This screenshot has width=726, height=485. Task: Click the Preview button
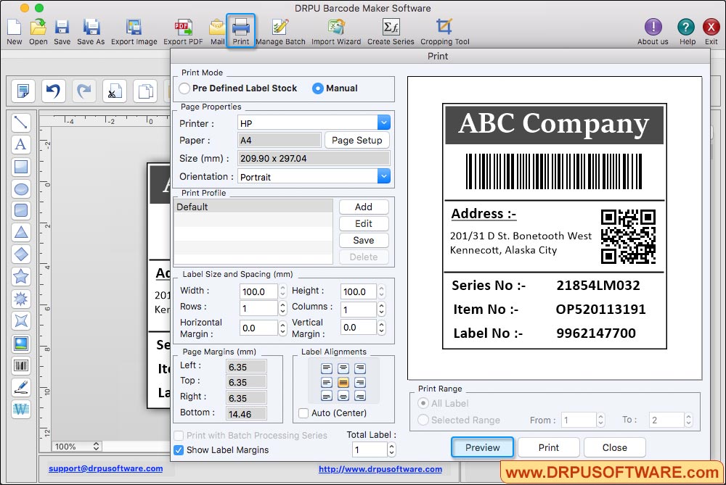click(482, 447)
